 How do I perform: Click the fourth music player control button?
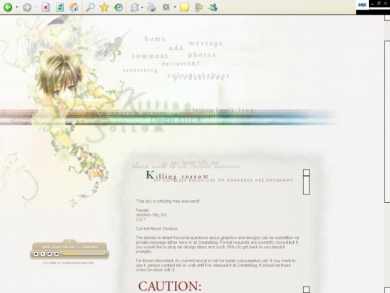(56, 254)
